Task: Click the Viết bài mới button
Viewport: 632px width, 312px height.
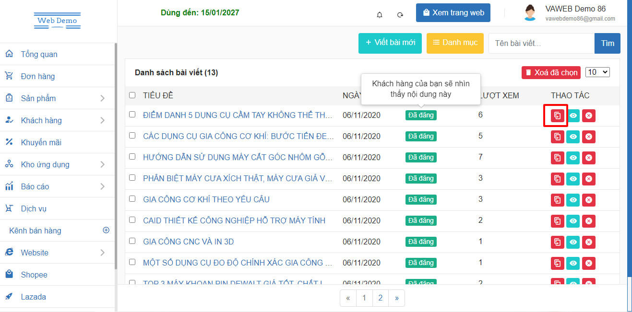Action: (x=390, y=43)
